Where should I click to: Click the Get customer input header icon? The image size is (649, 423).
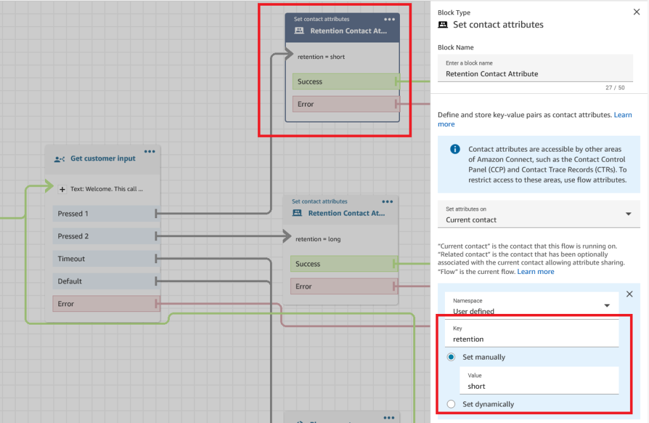point(60,159)
